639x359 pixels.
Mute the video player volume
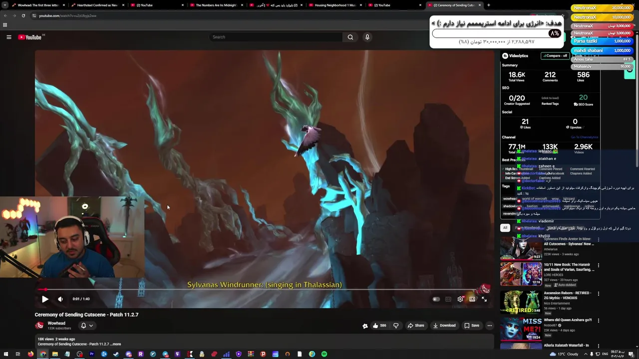[x=60, y=299]
